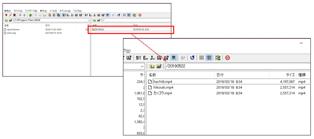Screen dimensions: 314x139
Task: Click the local 名前 column header in small window
Action: tap(24, 25)
